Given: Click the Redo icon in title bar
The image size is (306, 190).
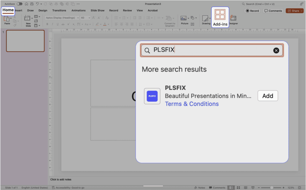Looking at the screenshot, I should click(x=45, y=4).
